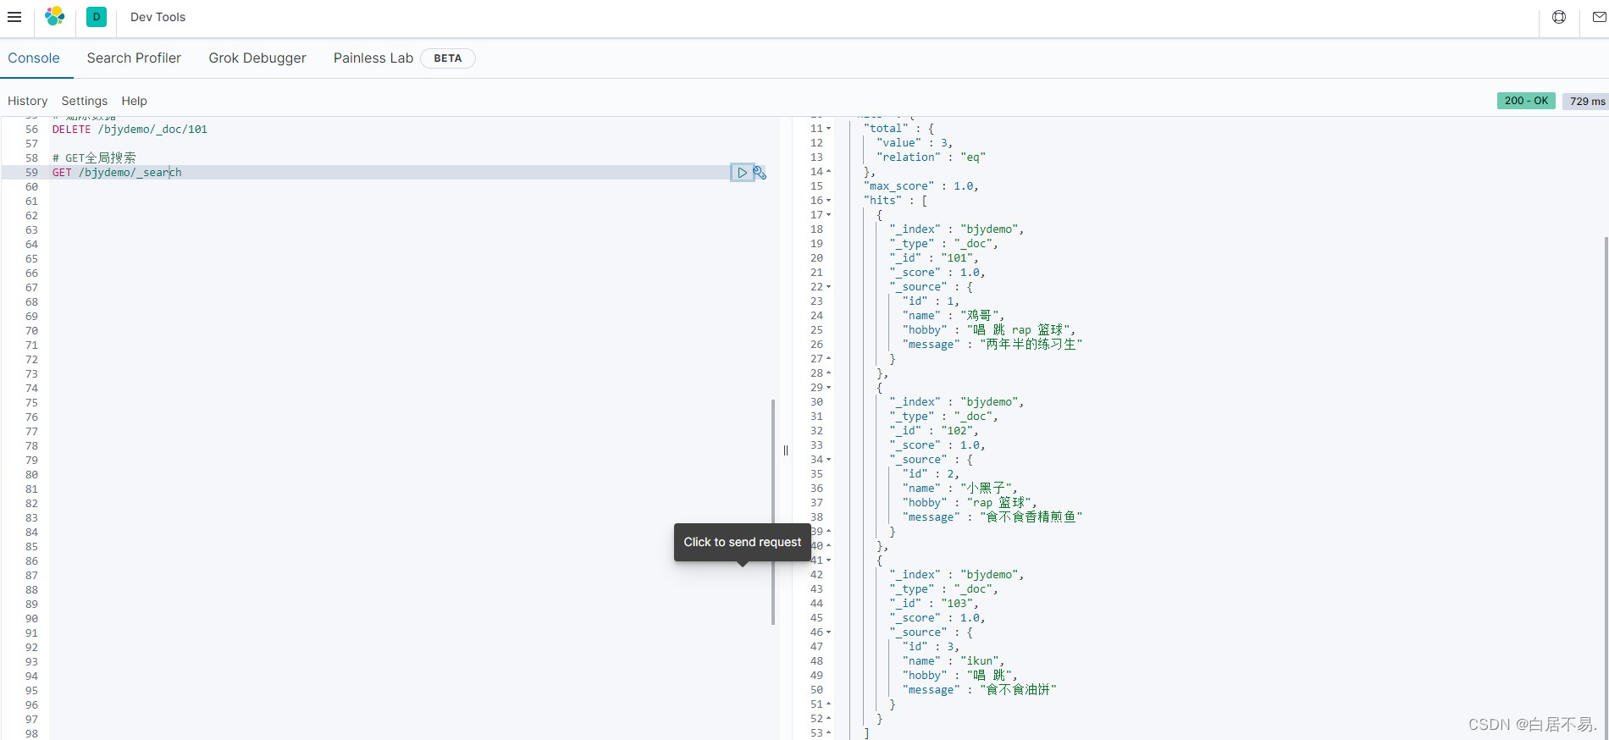Collapse first hit object at line 17
The height and width of the screenshot is (740, 1609).
click(829, 215)
